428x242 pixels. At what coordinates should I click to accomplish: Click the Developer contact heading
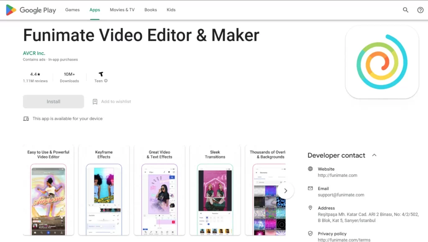point(336,155)
